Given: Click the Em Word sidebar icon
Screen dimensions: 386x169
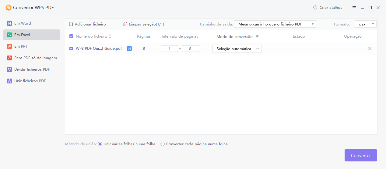Looking at the screenshot, I should pos(9,23).
